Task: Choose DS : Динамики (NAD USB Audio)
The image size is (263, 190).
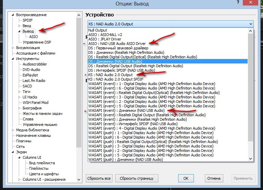Action: [168, 61]
